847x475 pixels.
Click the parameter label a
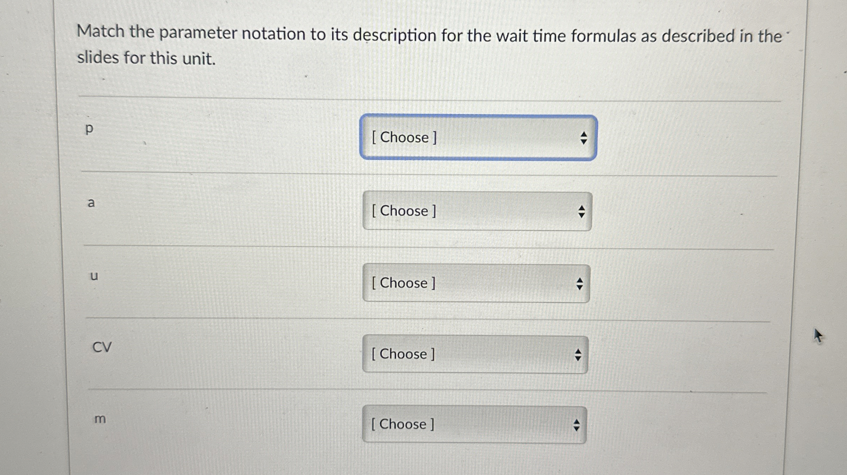pyautogui.click(x=91, y=203)
